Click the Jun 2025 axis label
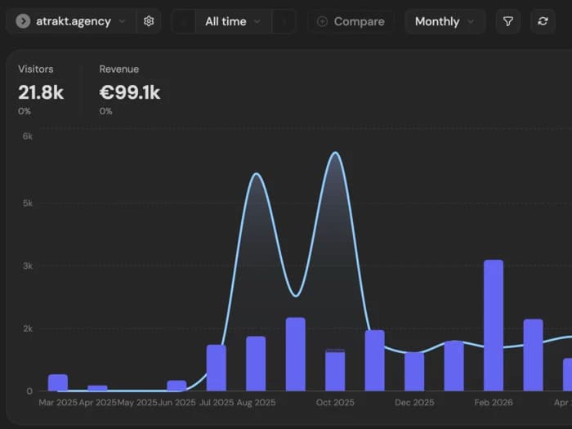Image resolution: width=572 pixels, height=429 pixels. pyautogui.click(x=177, y=402)
